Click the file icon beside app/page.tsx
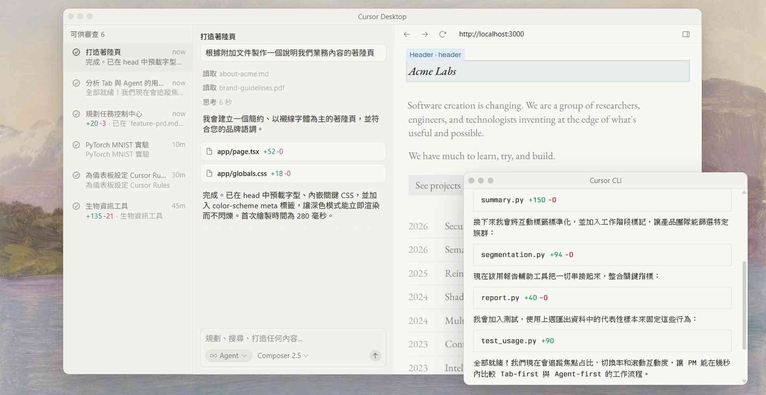 [x=209, y=151]
